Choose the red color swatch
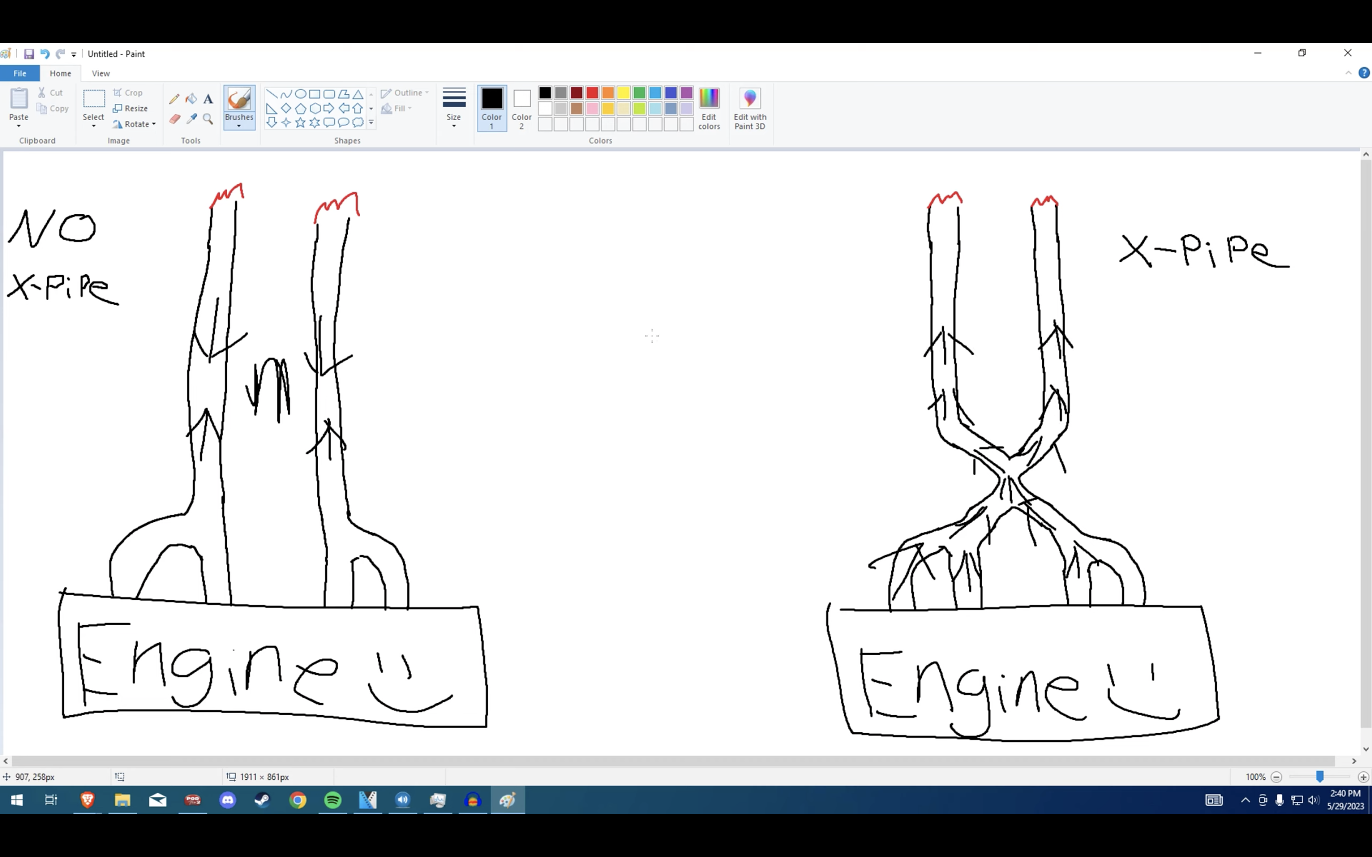Image resolution: width=1372 pixels, height=857 pixels. click(x=592, y=92)
